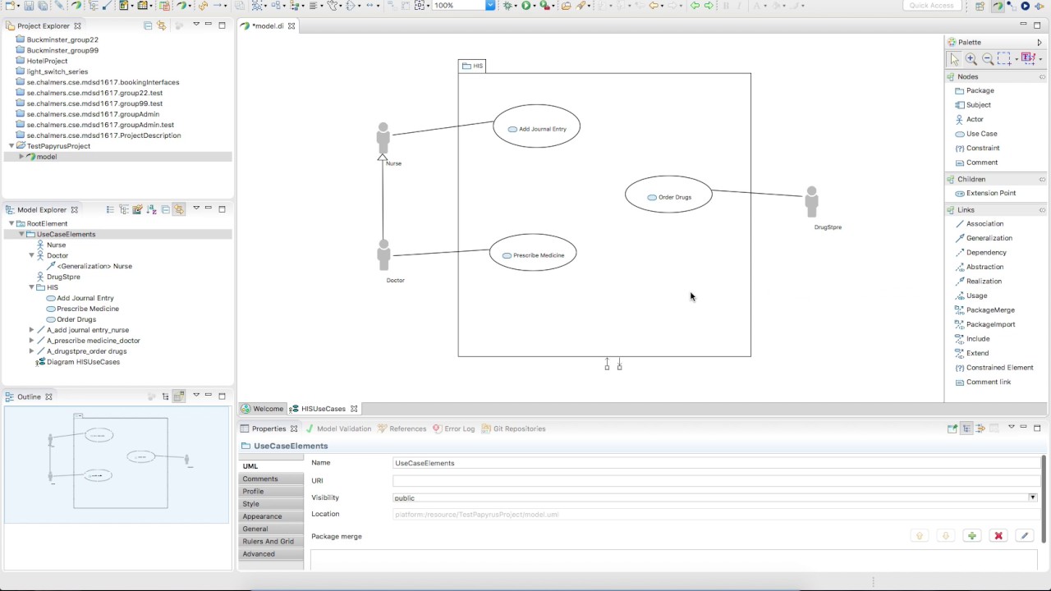1051x591 pixels.
Task: Expand A_add journal entry_nurse node
Action: click(x=31, y=330)
